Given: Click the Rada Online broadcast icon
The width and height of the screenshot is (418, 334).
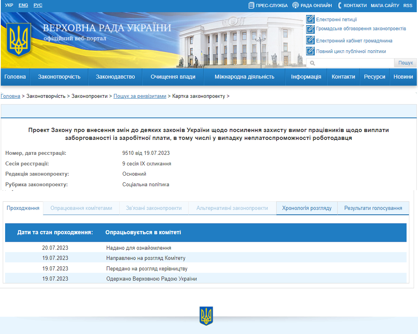Looking at the screenshot, I should tap(295, 6).
